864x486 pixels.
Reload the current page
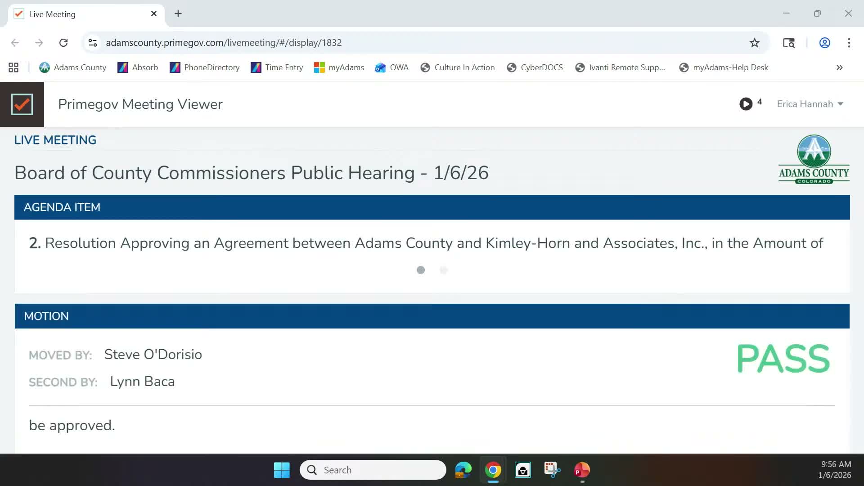[x=63, y=42]
